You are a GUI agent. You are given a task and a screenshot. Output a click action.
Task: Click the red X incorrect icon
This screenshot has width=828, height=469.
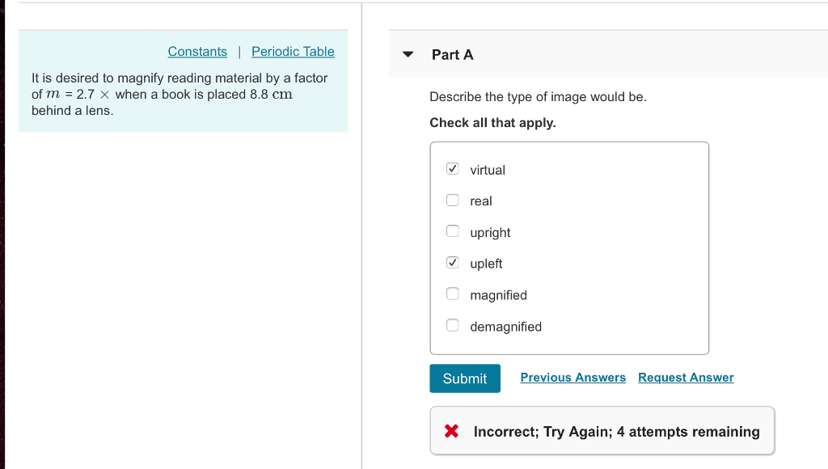451,430
